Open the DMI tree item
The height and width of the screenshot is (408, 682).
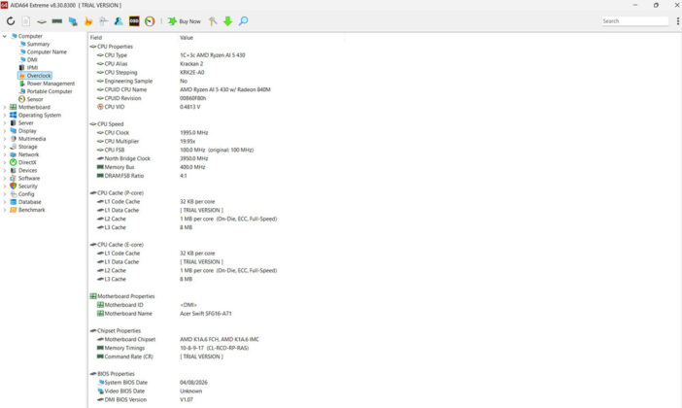point(28,59)
